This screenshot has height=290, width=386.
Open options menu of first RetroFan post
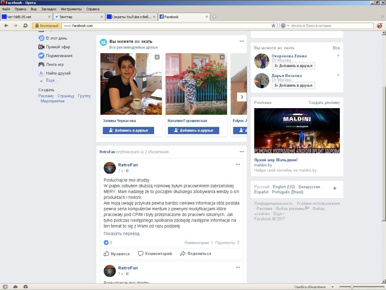238,164
